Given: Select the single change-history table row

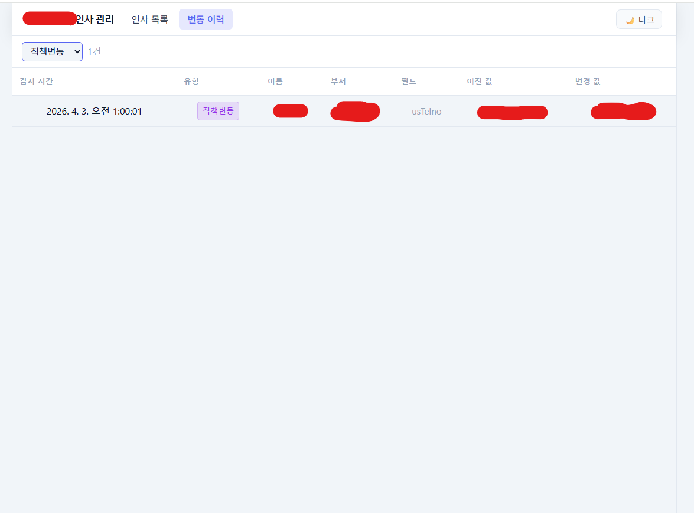Looking at the screenshot, I should (x=347, y=111).
